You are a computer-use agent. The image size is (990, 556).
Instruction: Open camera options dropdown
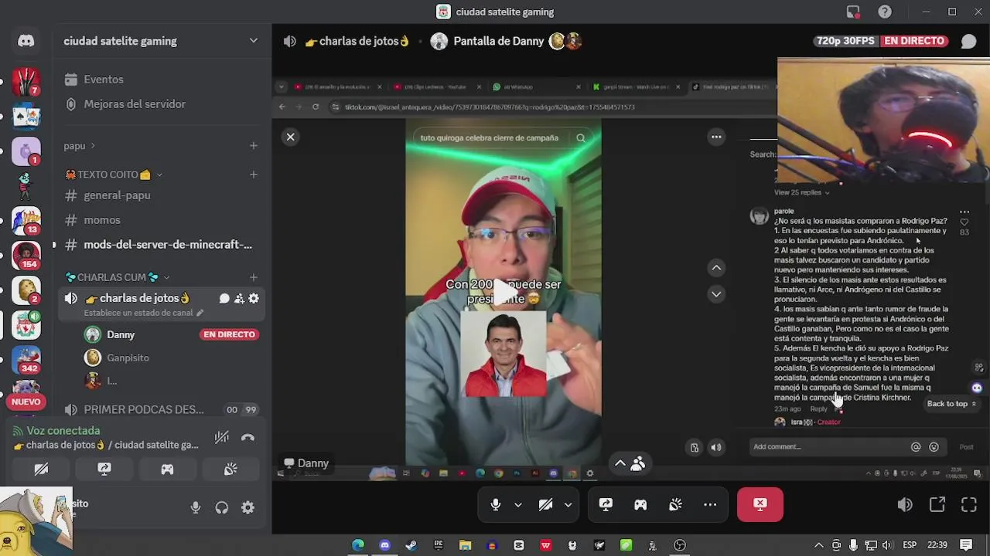[568, 504]
